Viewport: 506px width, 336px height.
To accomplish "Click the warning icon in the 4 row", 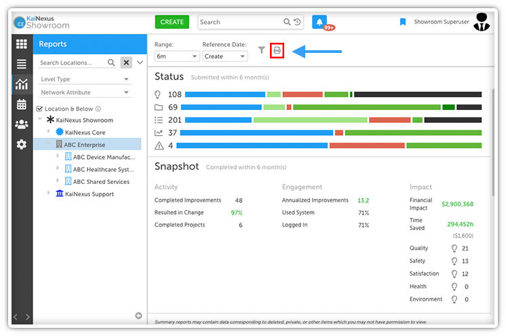I will pos(159,146).
